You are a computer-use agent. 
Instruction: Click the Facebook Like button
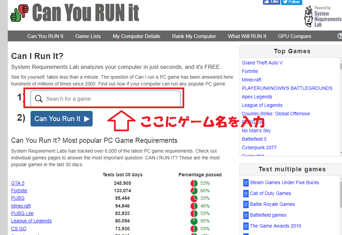pos(271,2)
